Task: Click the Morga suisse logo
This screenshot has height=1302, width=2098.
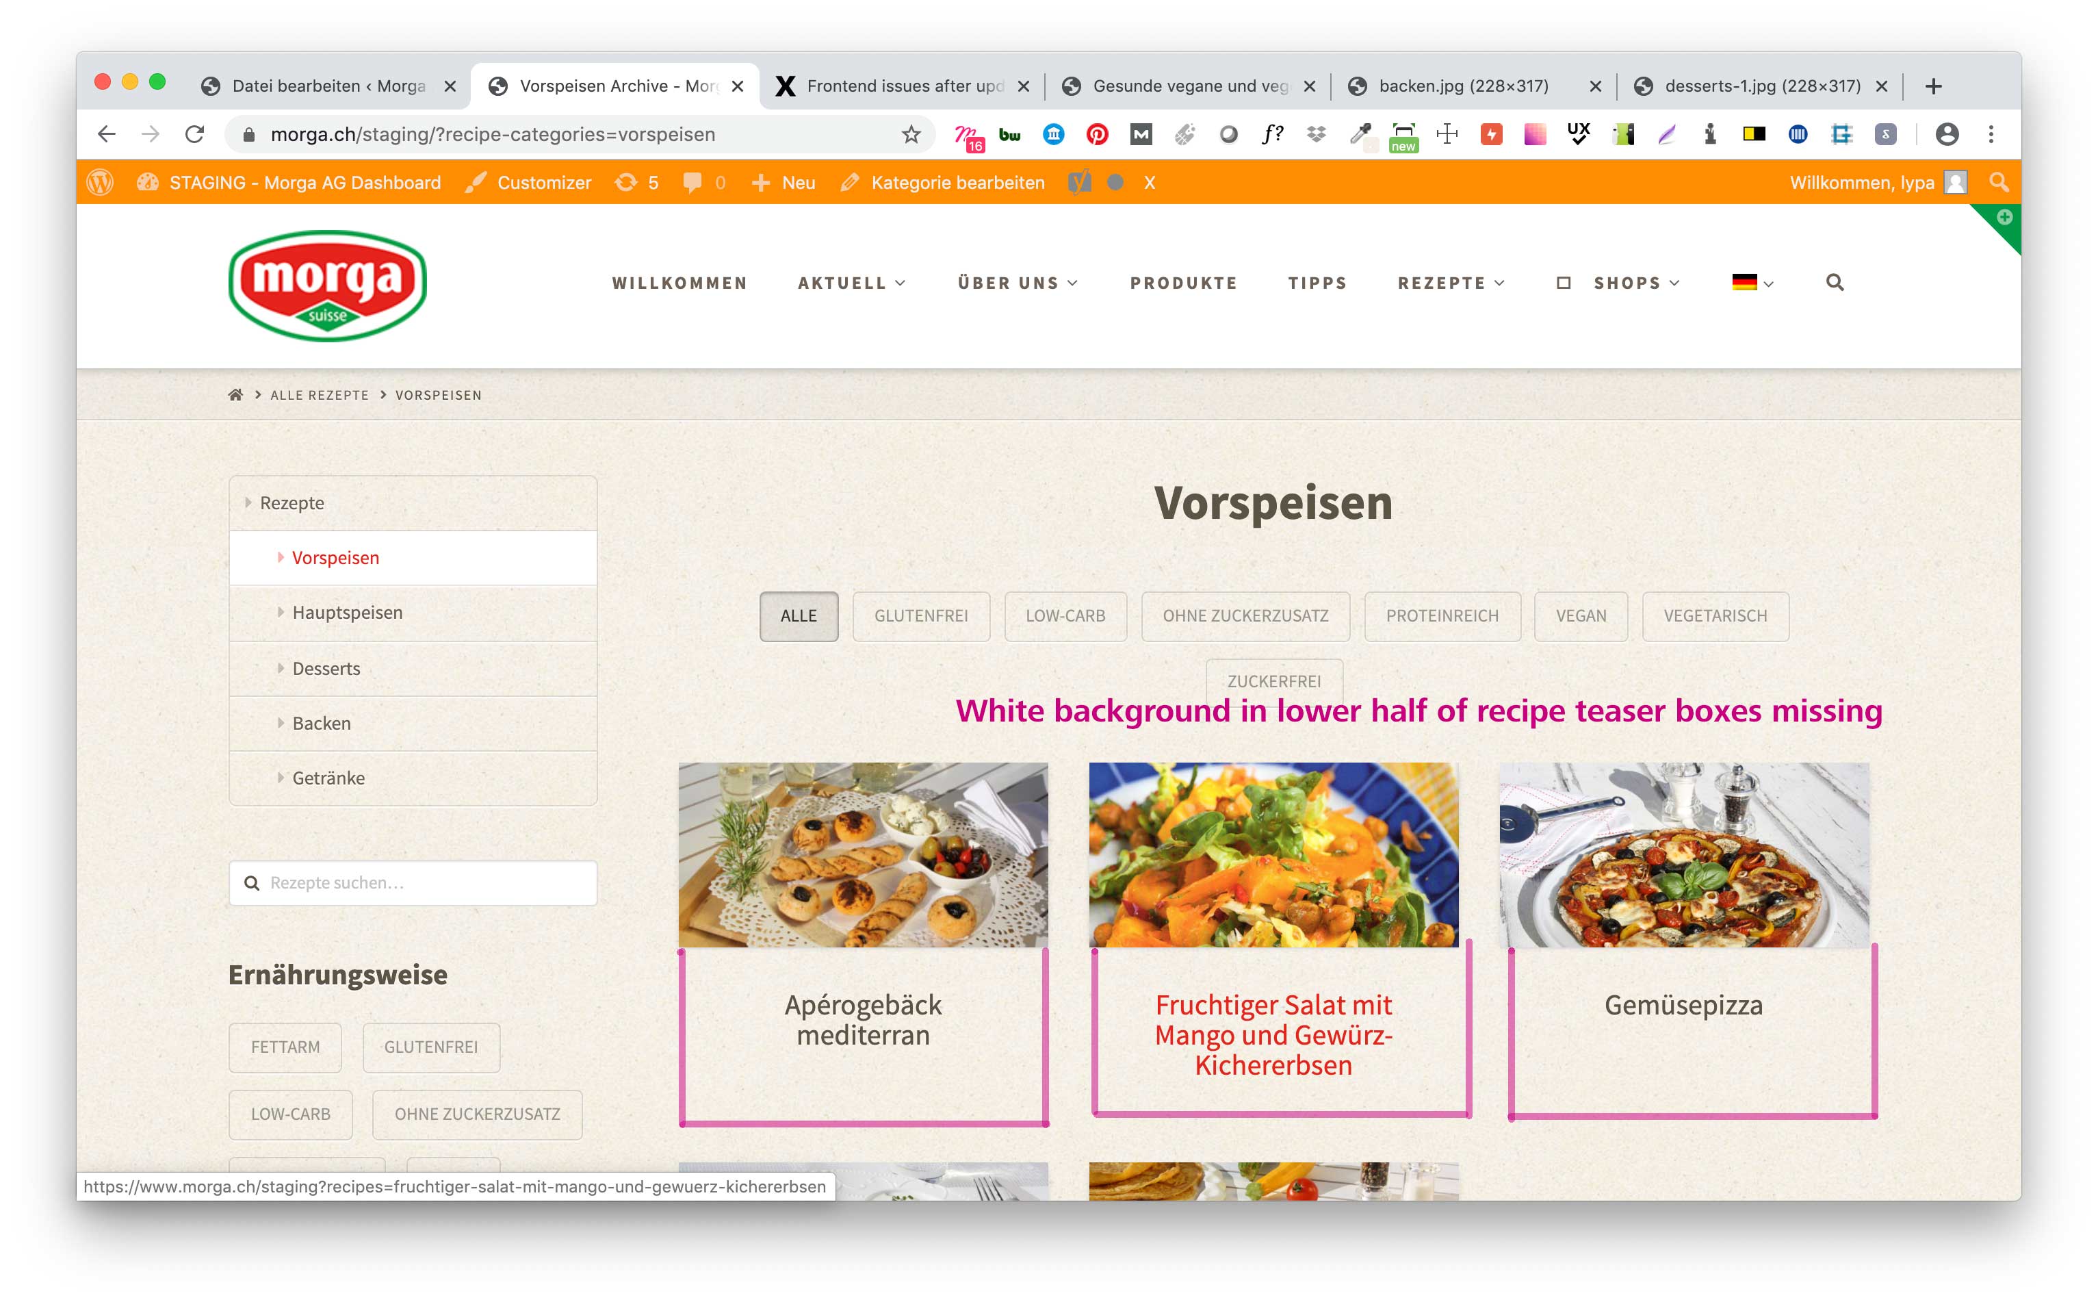Action: click(x=327, y=285)
